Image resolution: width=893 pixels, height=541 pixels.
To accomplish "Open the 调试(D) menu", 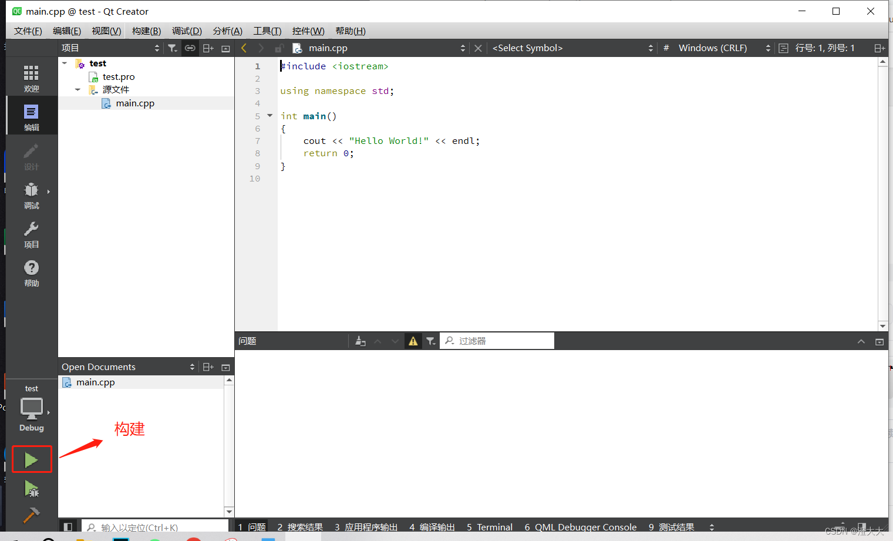I will 187,31.
